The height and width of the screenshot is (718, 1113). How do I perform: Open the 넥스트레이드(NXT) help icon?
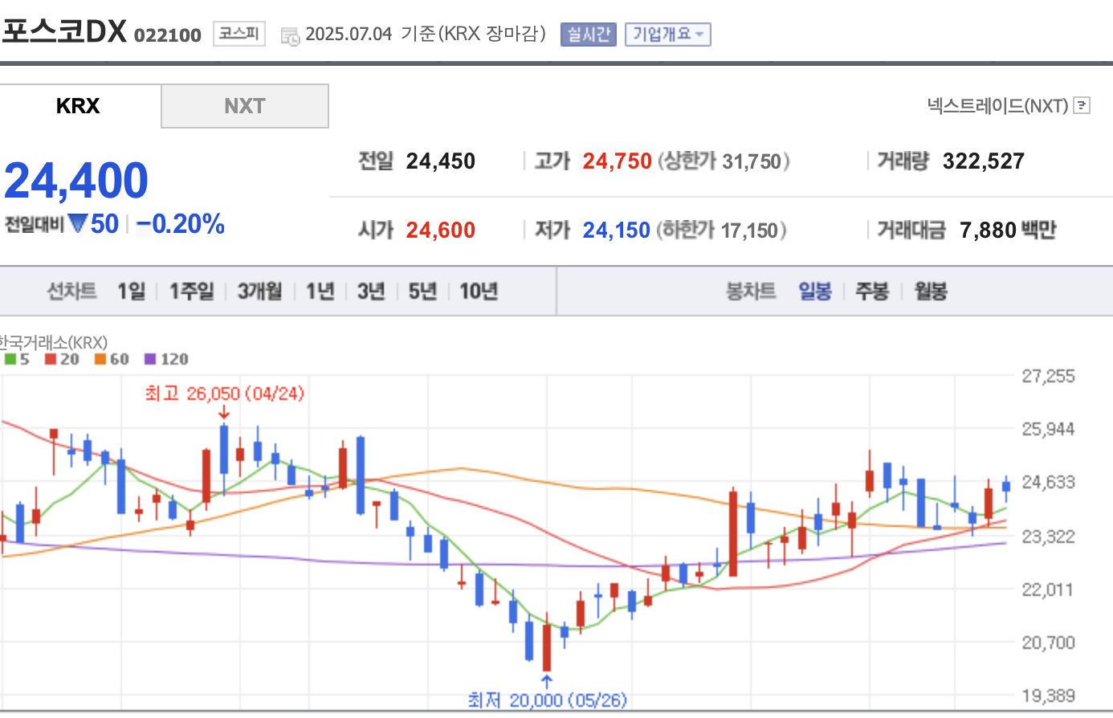pos(1082,105)
